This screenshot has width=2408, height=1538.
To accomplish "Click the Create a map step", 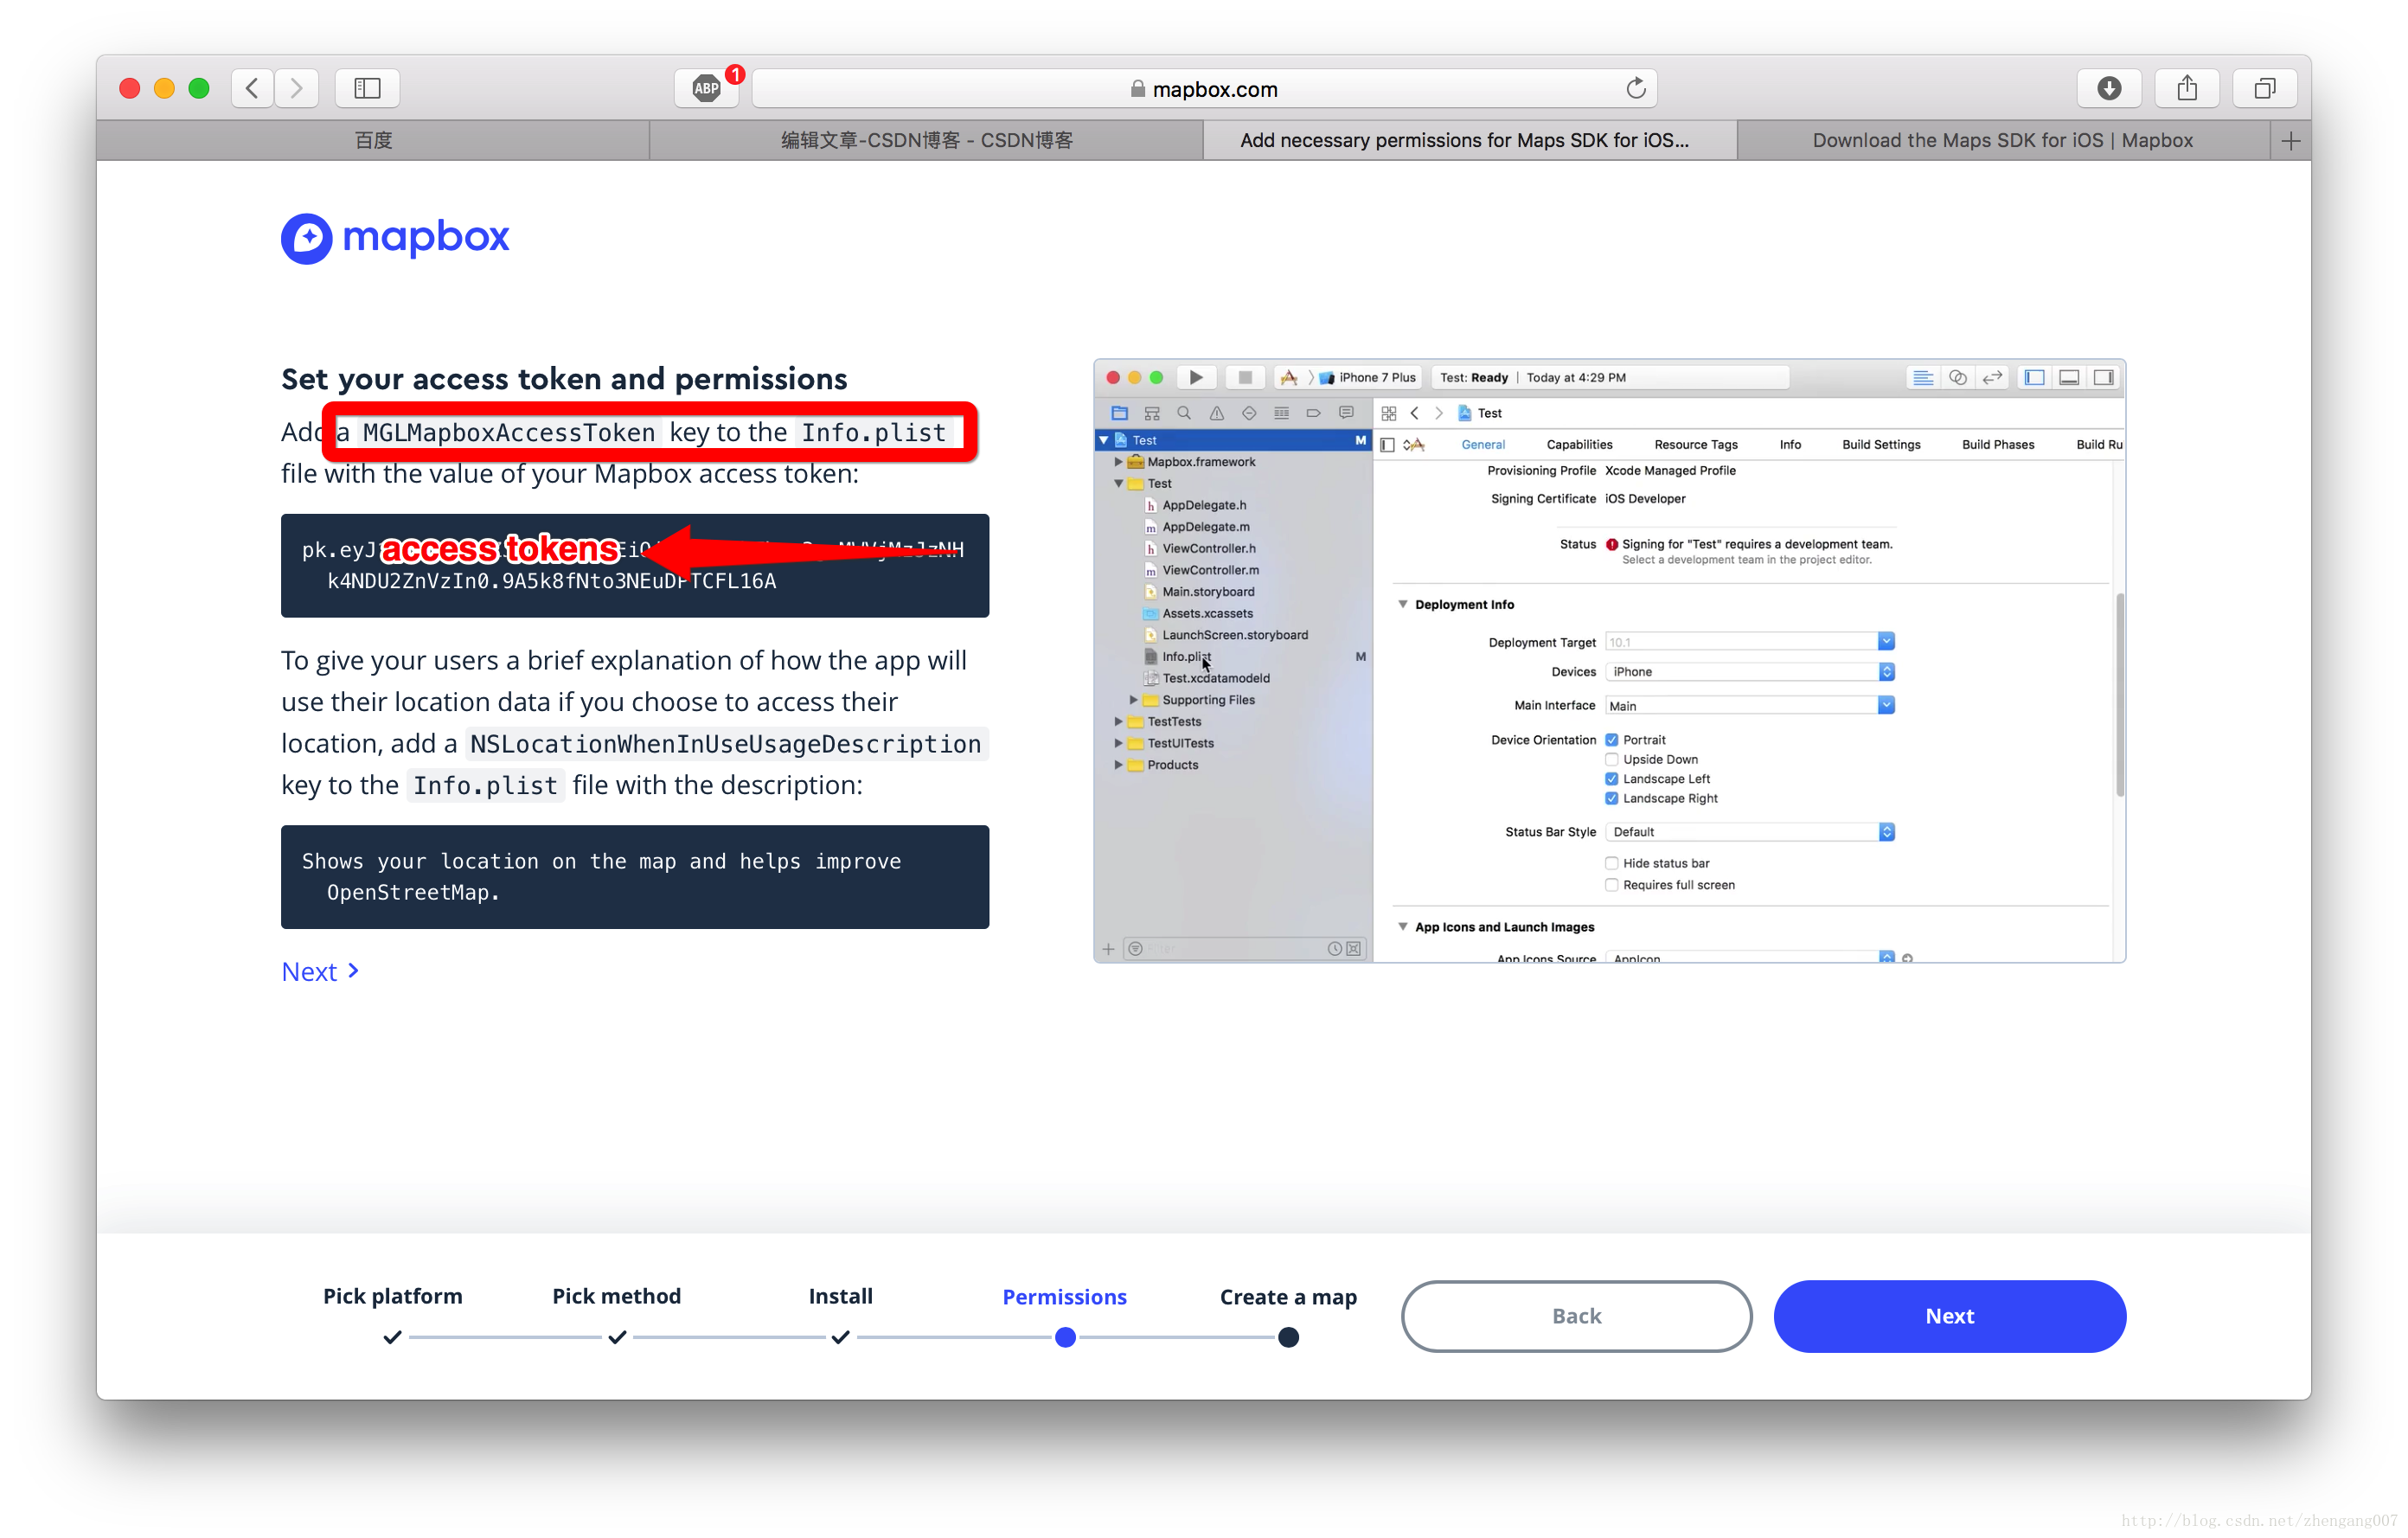I will [1288, 1297].
